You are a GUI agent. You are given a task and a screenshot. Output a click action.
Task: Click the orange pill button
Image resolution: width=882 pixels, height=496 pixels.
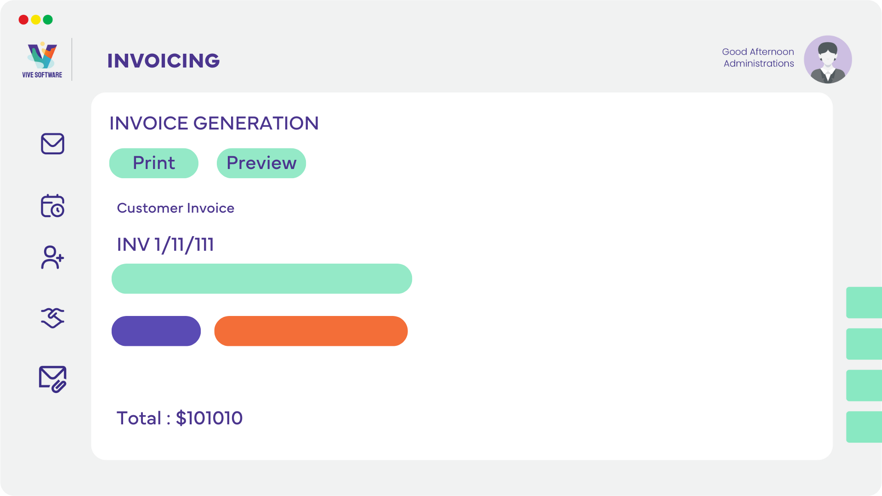coord(311,331)
